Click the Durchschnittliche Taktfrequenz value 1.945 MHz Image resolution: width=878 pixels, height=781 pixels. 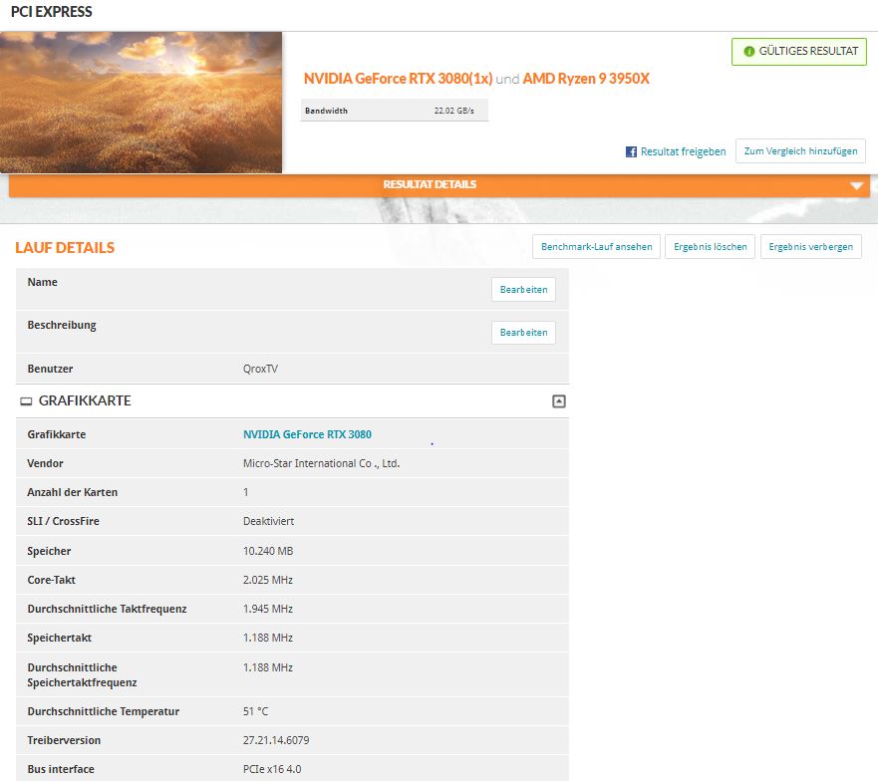[268, 609]
